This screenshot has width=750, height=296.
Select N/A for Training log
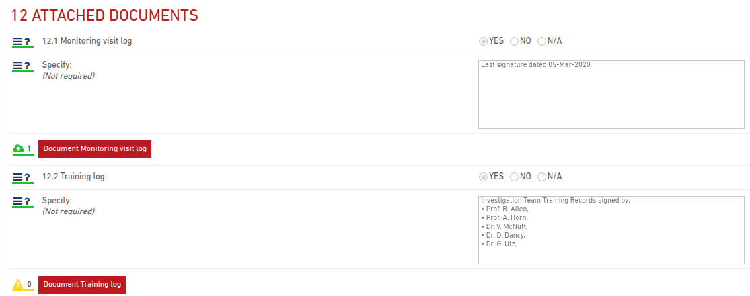tap(541, 177)
